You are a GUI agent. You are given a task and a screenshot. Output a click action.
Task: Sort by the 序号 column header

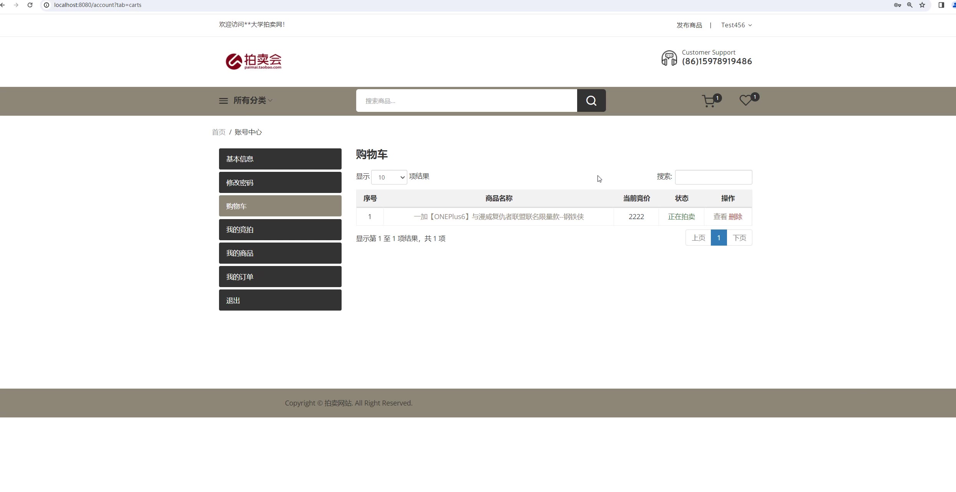tap(370, 198)
